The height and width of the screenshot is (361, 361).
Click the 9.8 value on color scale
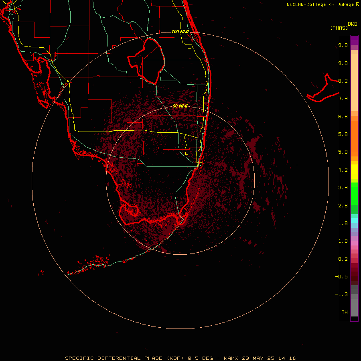point(343,45)
